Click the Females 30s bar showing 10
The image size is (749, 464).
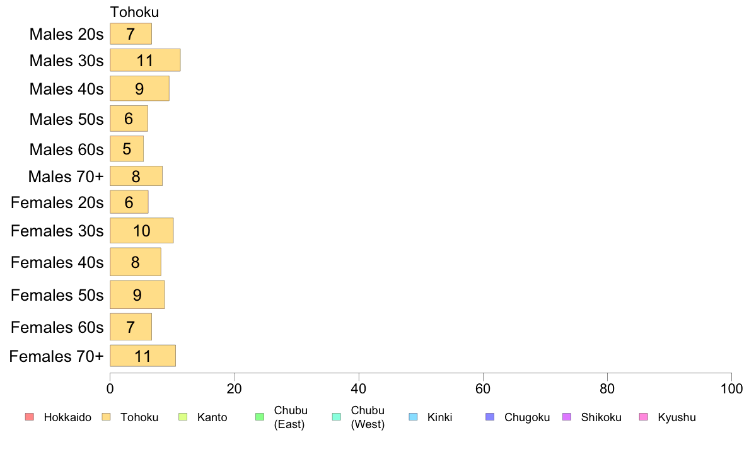(141, 230)
